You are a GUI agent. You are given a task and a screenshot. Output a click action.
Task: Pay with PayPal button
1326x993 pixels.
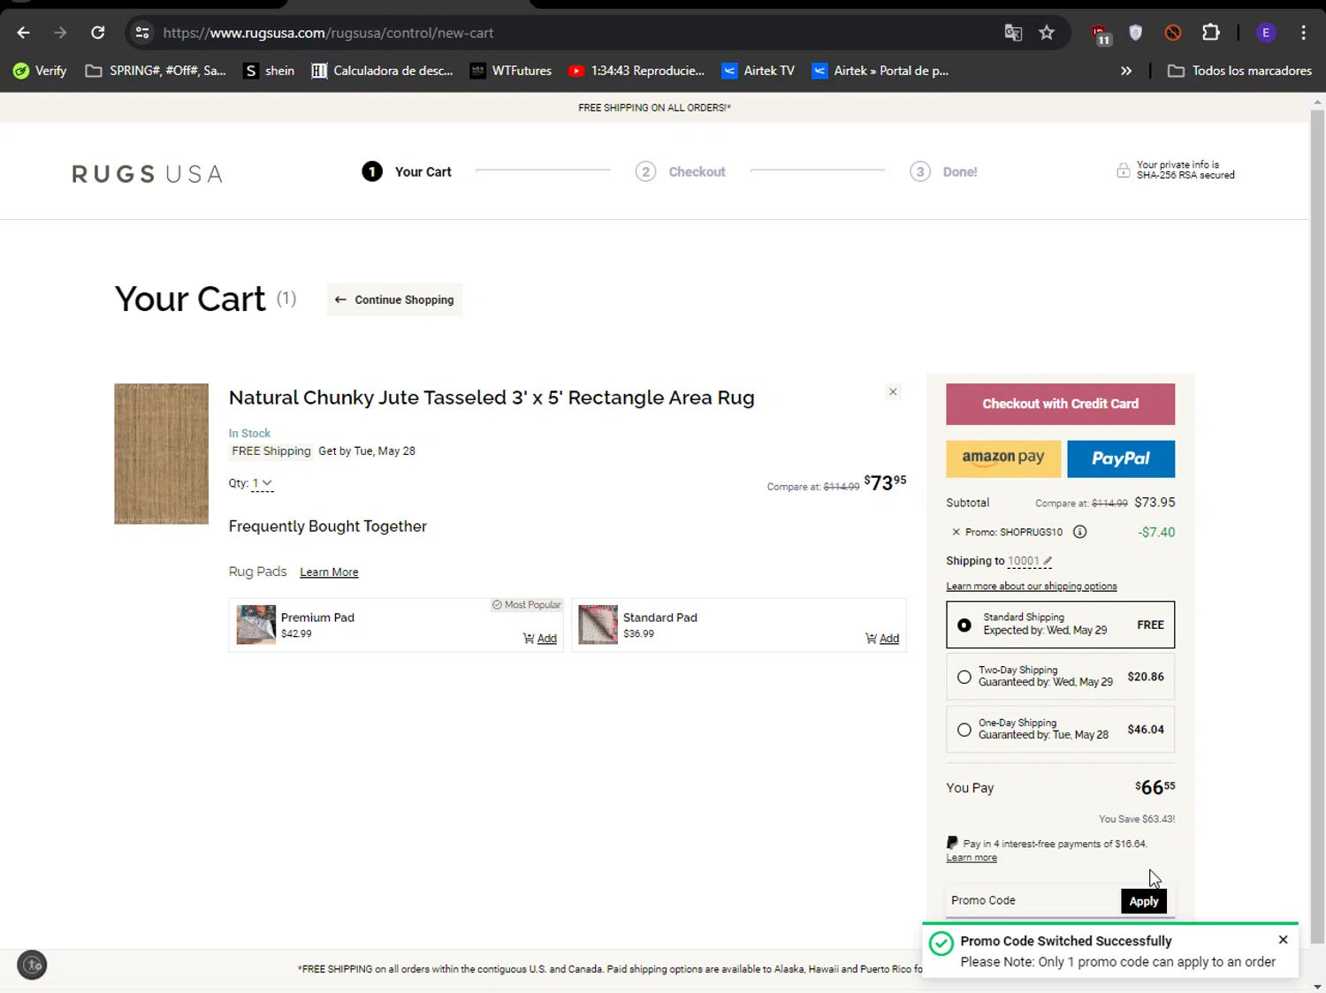1121,459
